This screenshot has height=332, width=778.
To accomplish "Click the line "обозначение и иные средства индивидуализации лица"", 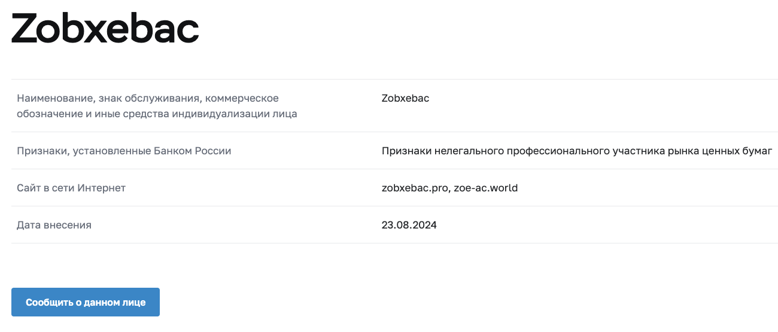I will click(x=157, y=114).
